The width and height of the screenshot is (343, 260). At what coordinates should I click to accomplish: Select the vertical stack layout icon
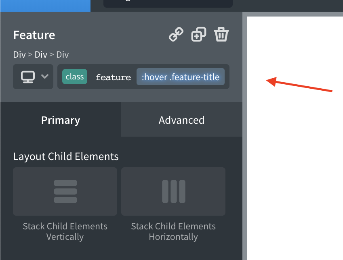[65, 191]
